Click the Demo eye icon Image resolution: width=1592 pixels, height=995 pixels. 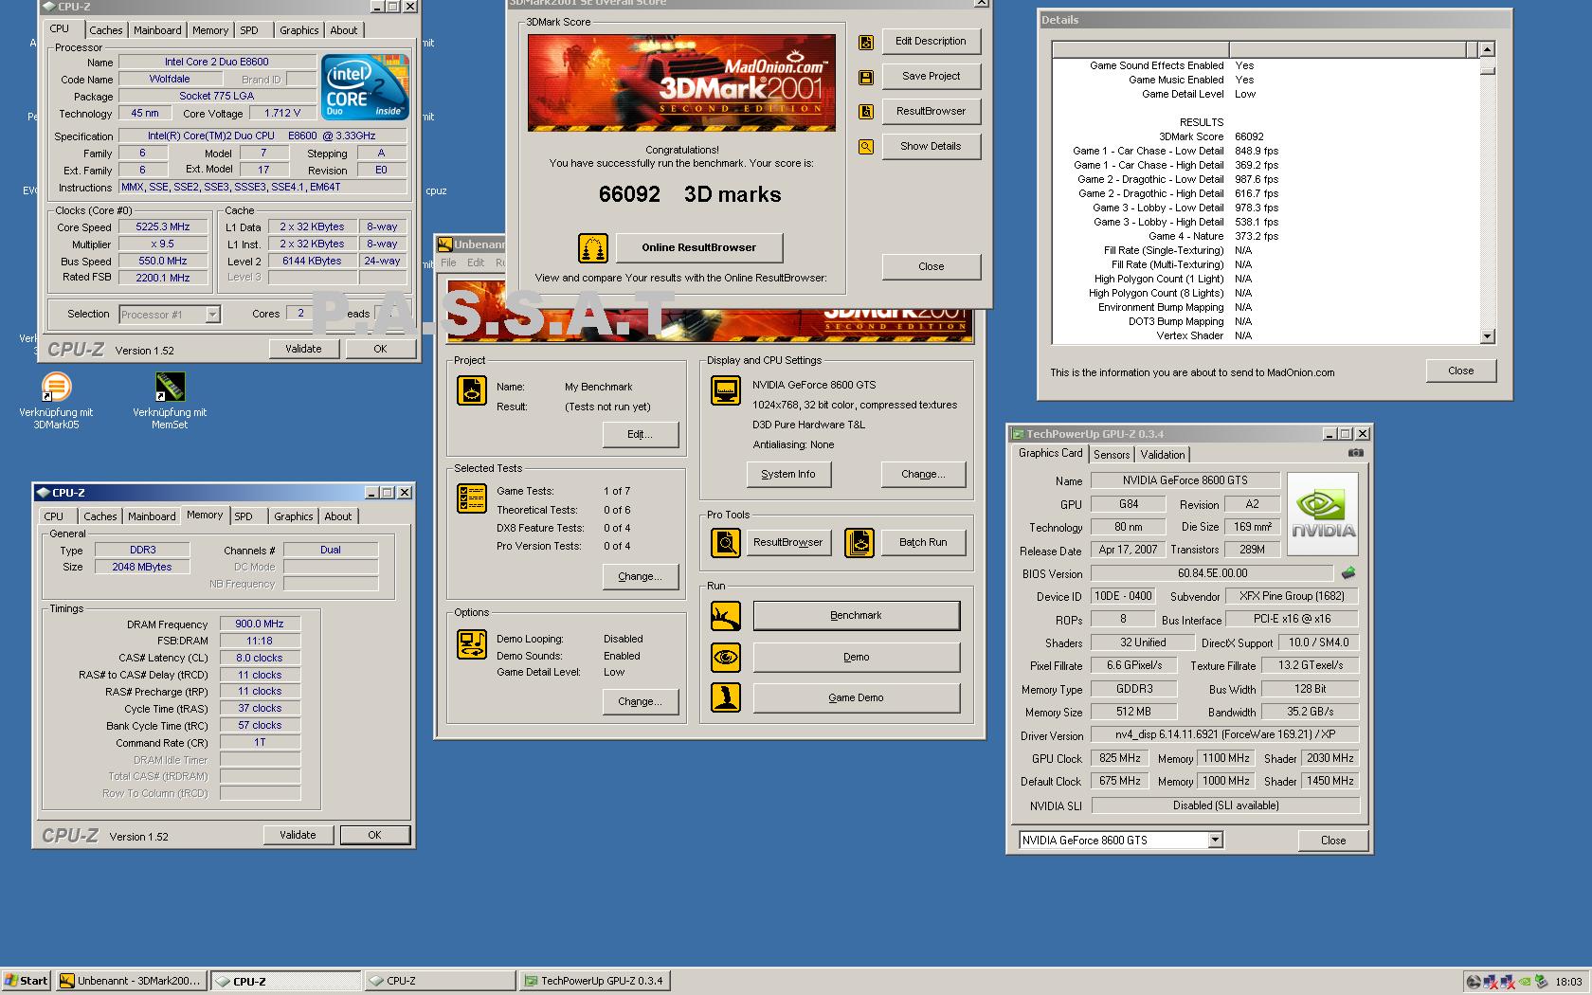click(x=726, y=657)
